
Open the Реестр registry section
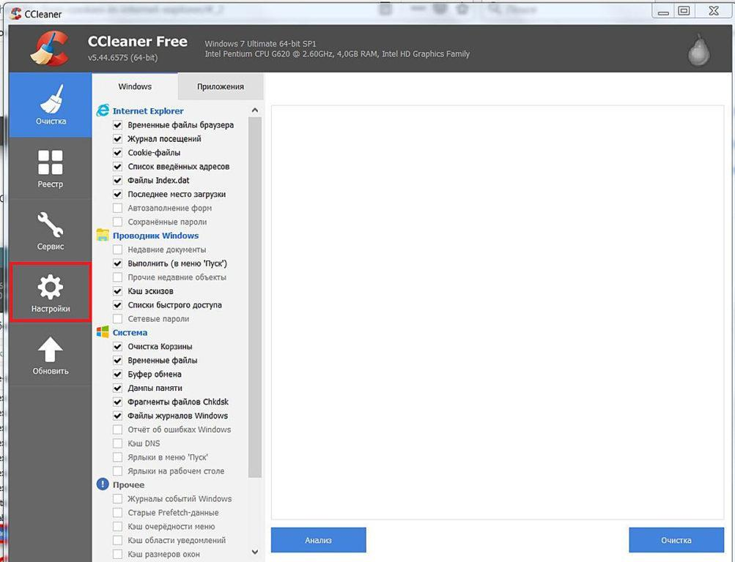(x=50, y=168)
